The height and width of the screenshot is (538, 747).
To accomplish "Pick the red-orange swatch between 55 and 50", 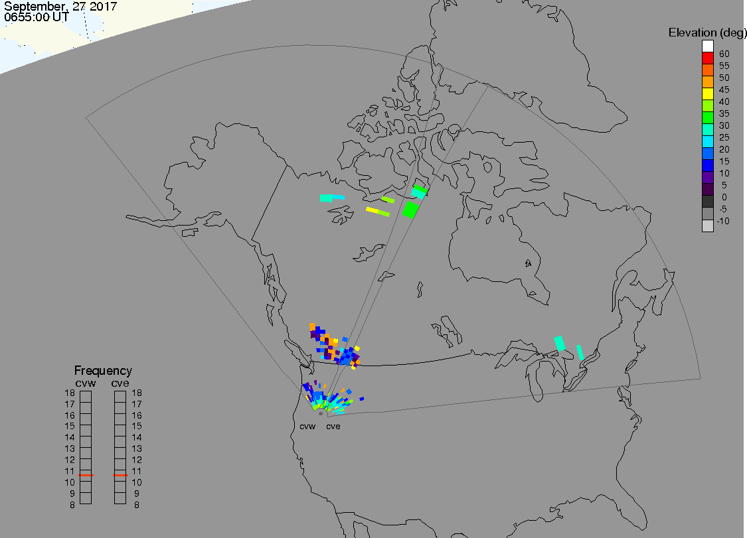I will tap(707, 70).
